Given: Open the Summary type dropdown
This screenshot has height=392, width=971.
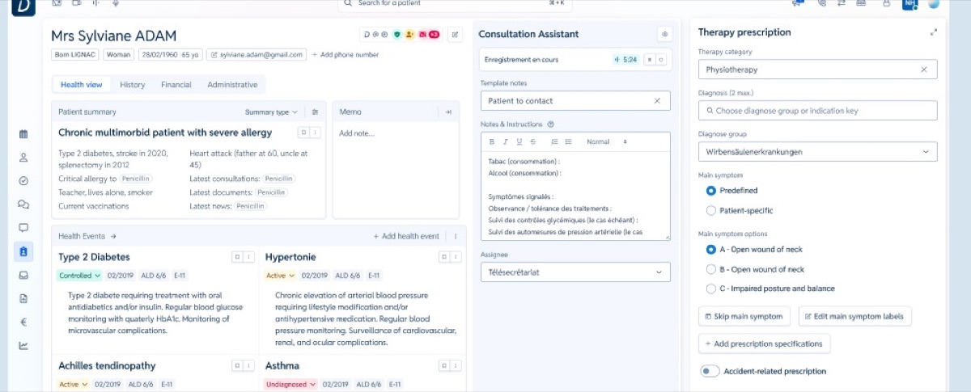Looking at the screenshot, I should pyautogui.click(x=271, y=112).
